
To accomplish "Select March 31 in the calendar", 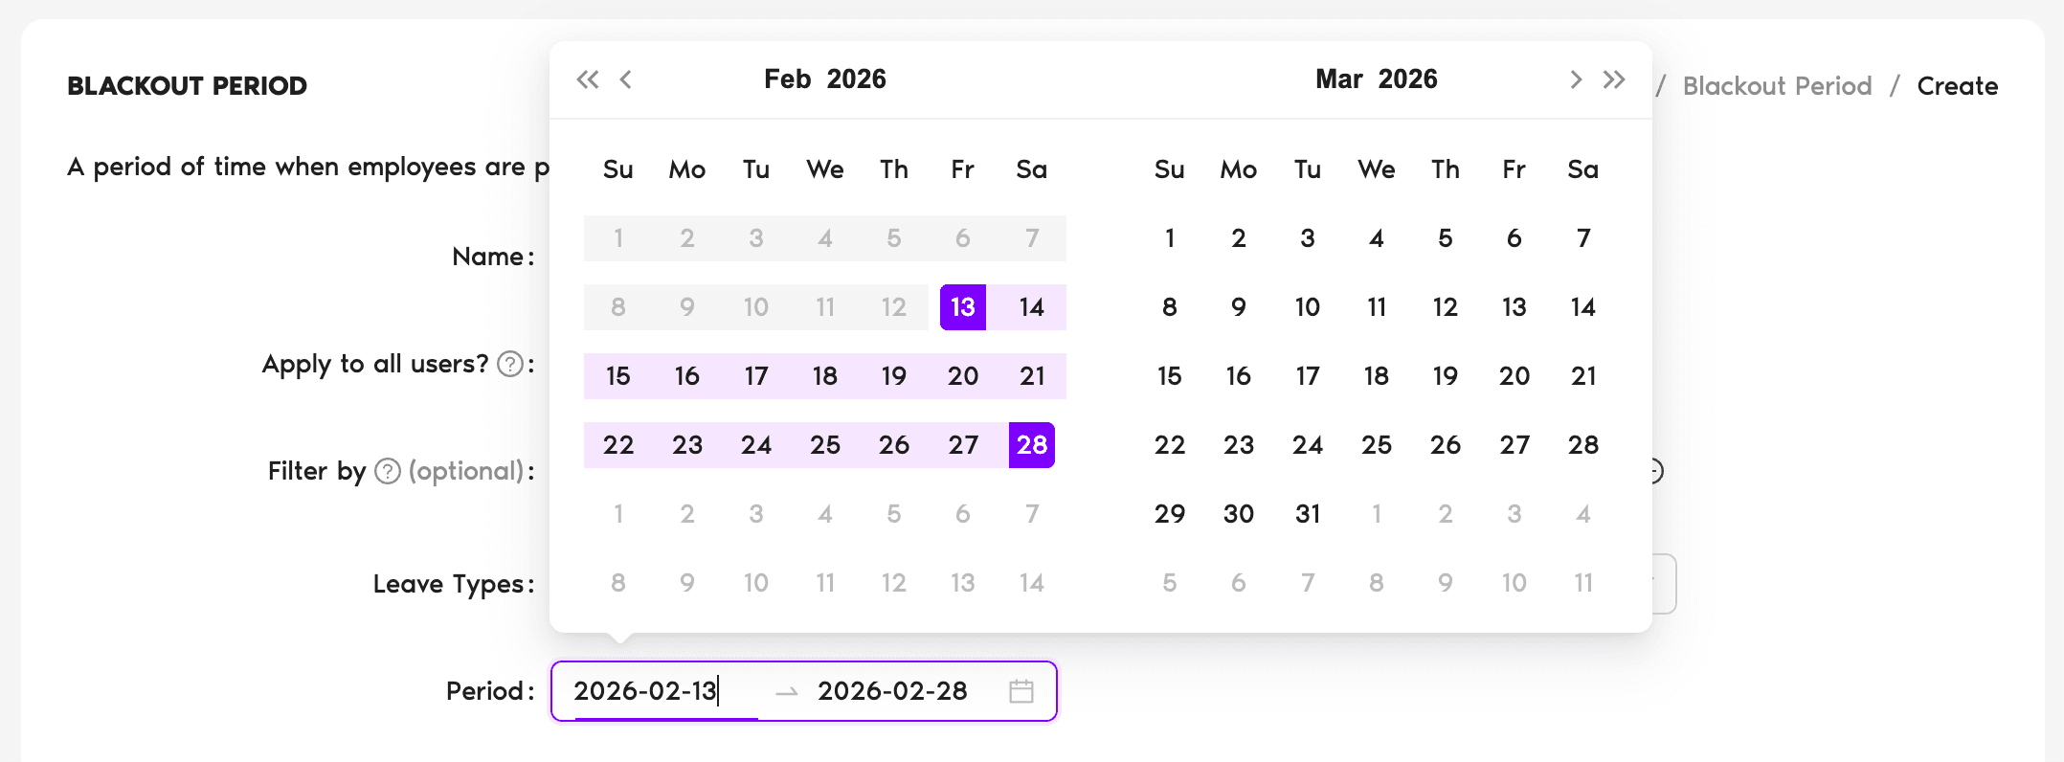I will coord(1307,514).
